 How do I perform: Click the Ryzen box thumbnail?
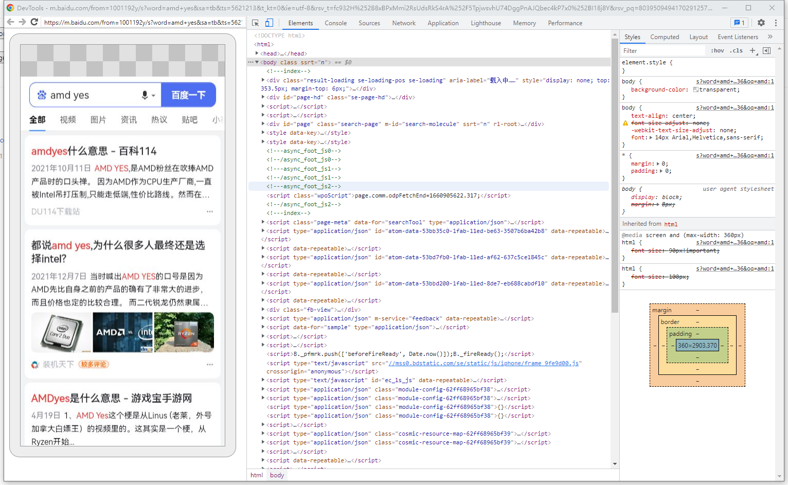184,332
